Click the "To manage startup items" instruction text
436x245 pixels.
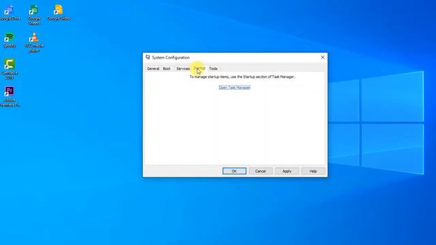243,77
